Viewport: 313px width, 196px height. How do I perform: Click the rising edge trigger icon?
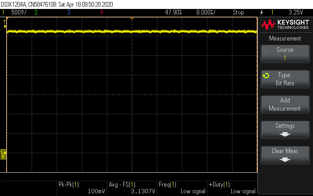(x=261, y=12)
